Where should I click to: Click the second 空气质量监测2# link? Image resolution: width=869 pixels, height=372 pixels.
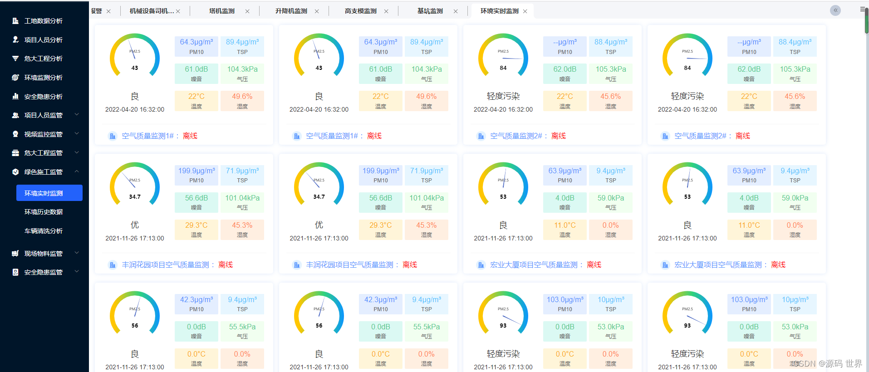point(700,136)
